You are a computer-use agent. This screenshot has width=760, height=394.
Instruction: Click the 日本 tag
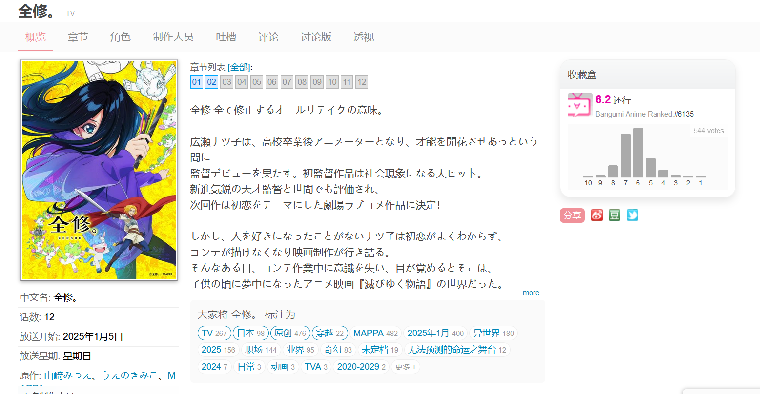coord(251,333)
